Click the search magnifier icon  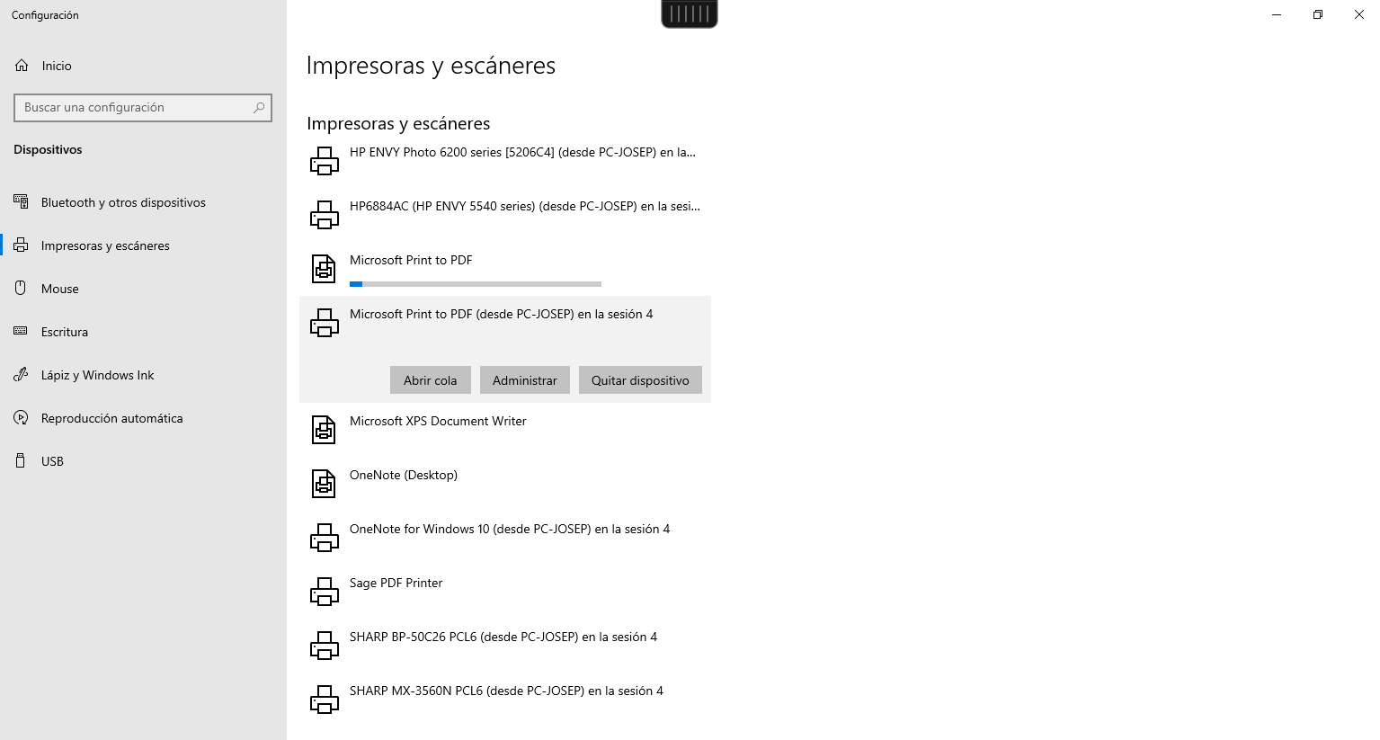[x=259, y=108]
